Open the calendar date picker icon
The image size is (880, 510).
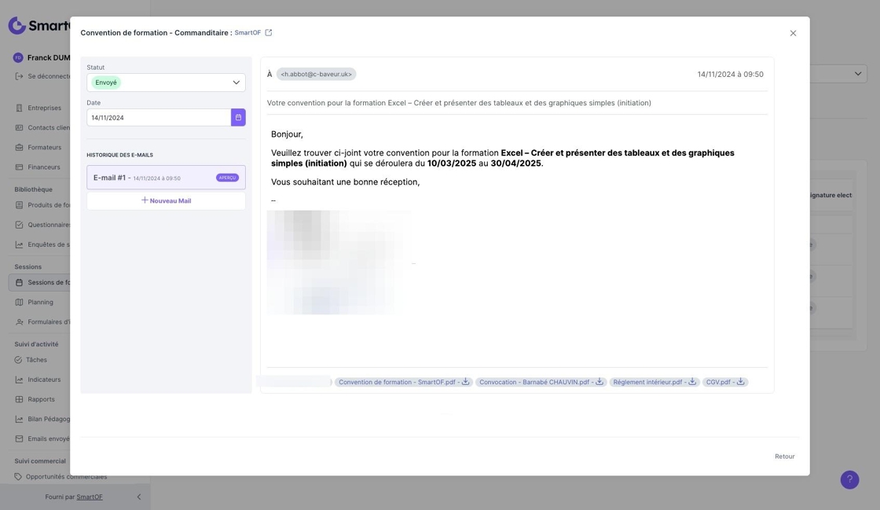click(x=238, y=117)
